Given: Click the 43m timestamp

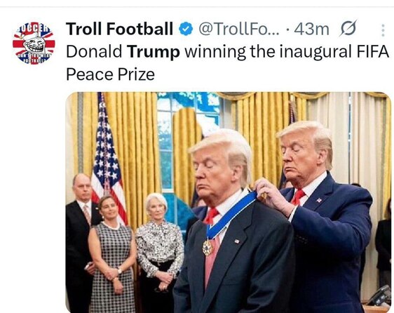Looking at the screenshot, I should 311,29.
